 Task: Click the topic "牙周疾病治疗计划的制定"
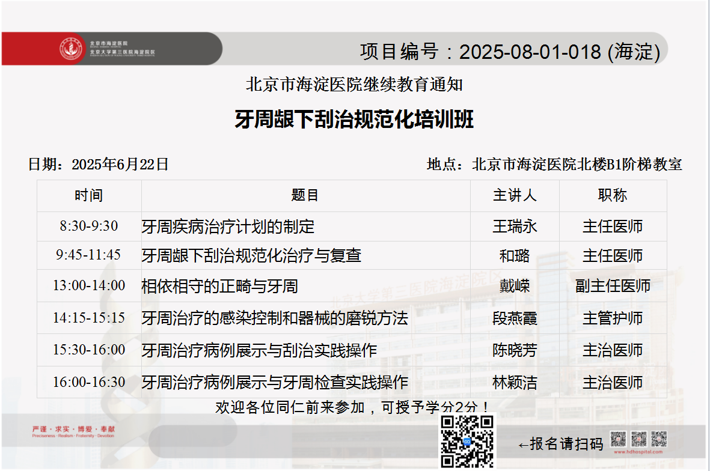tap(228, 226)
